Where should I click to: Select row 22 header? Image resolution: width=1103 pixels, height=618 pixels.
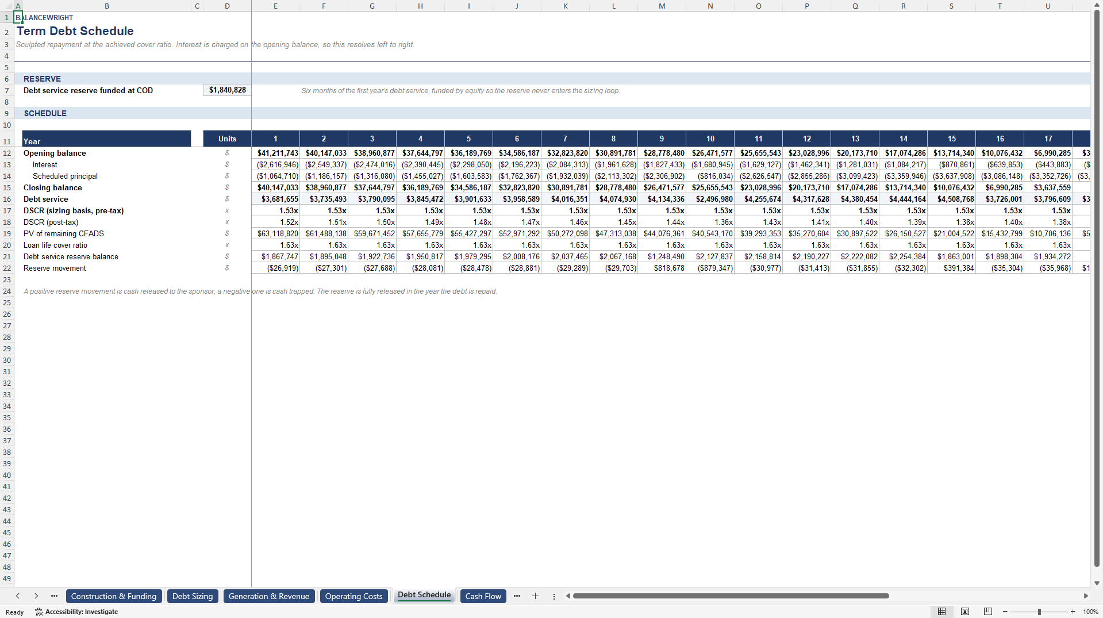click(7, 268)
